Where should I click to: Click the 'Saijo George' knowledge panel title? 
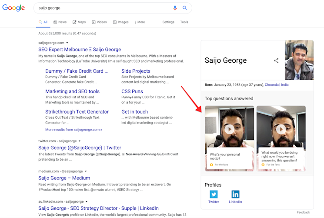click(226, 60)
